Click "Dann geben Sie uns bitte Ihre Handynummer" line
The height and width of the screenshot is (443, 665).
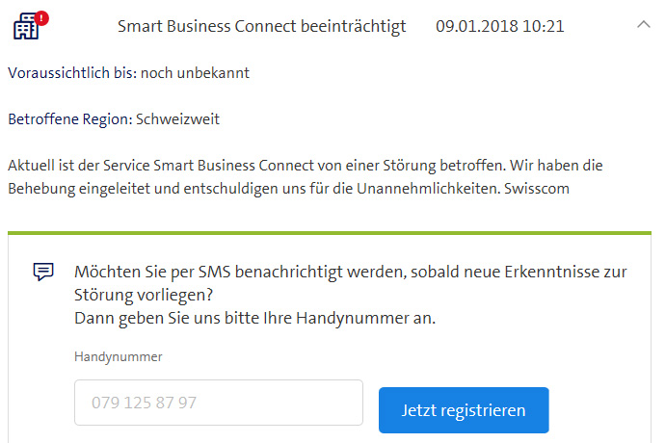(x=254, y=318)
